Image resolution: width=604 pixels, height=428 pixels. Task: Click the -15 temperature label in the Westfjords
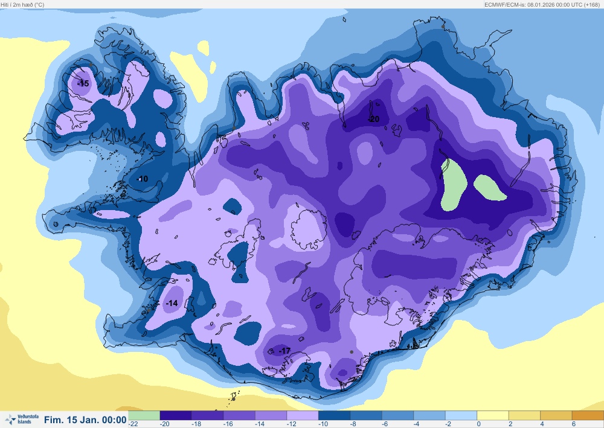[83, 83]
